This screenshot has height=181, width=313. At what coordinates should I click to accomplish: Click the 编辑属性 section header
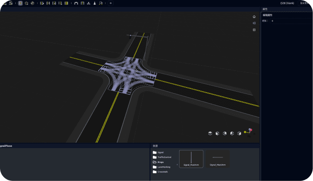click(267, 15)
